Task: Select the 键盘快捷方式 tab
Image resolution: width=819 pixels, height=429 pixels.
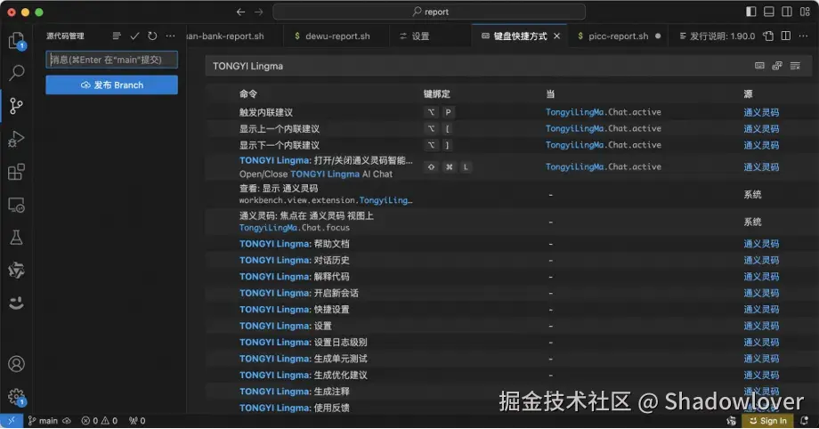Action: 519,36
